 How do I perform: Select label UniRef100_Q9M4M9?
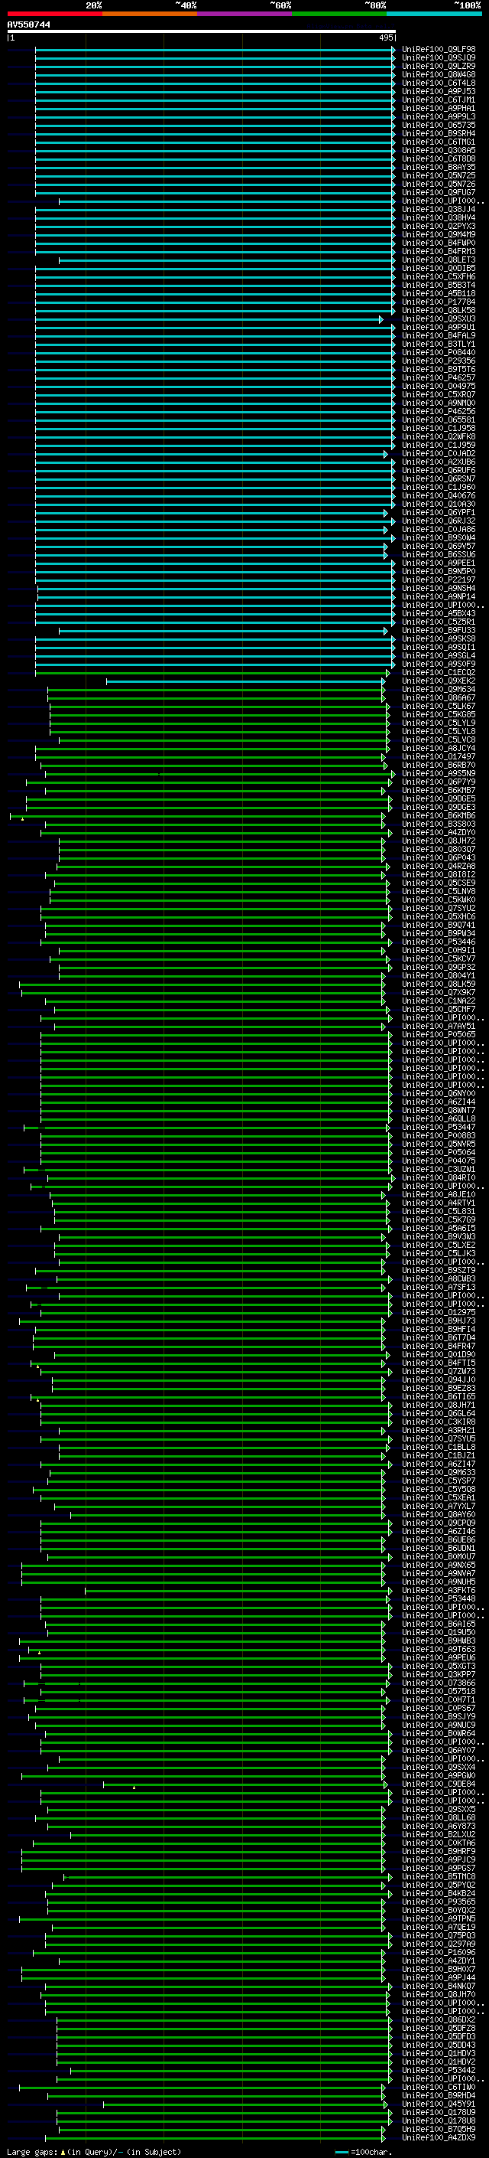coord(439,234)
